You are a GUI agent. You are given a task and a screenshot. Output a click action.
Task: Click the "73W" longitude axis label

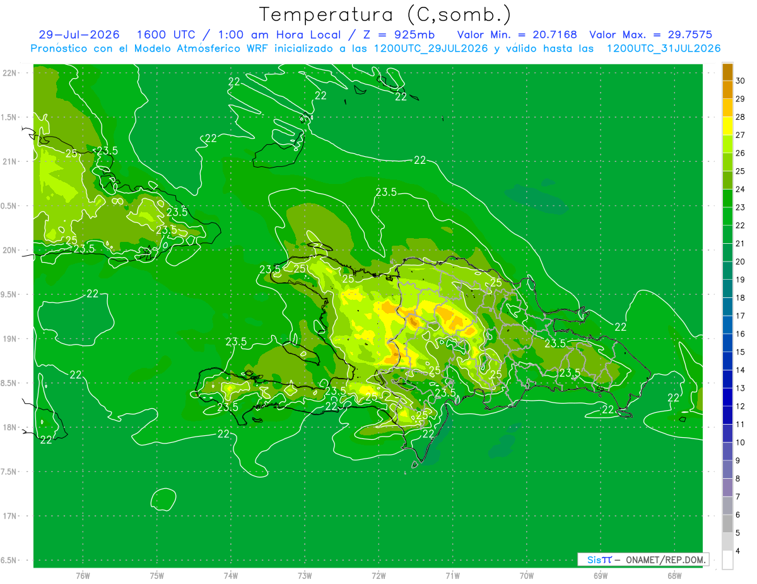[305, 575]
